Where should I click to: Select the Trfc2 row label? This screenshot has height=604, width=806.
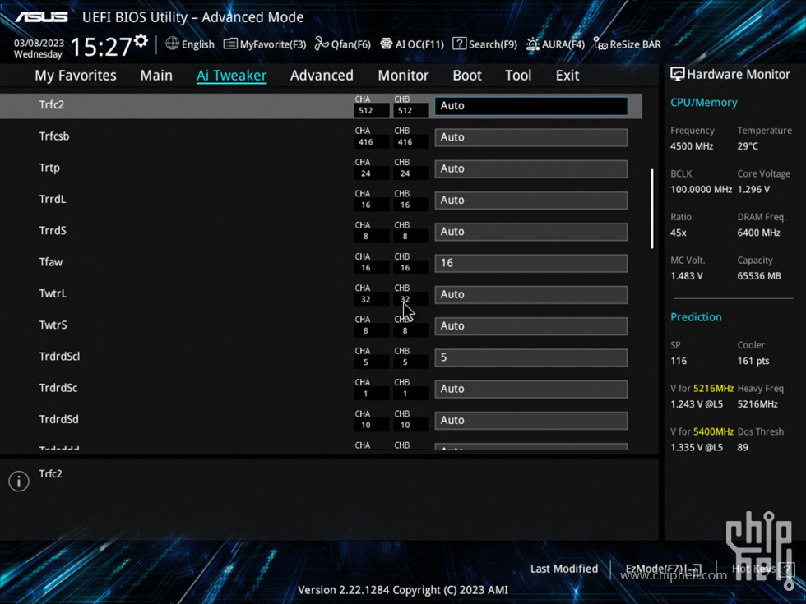click(51, 105)
